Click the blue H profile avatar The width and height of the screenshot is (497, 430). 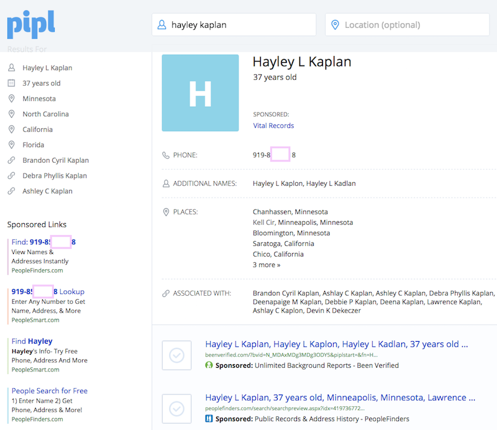coord(200,93)
